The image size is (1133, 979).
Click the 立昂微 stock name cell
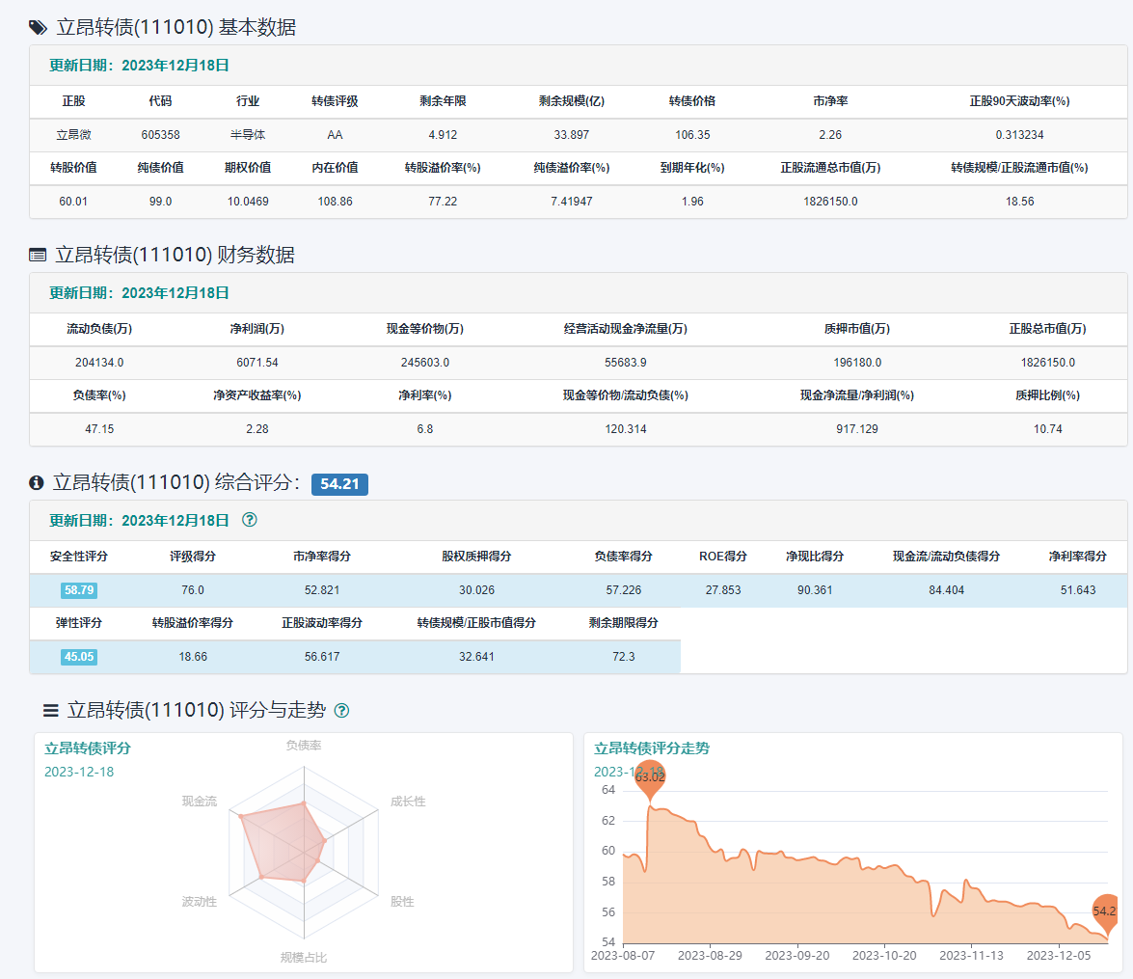(73, 135)
